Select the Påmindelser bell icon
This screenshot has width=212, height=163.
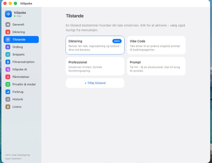(8, 77)
